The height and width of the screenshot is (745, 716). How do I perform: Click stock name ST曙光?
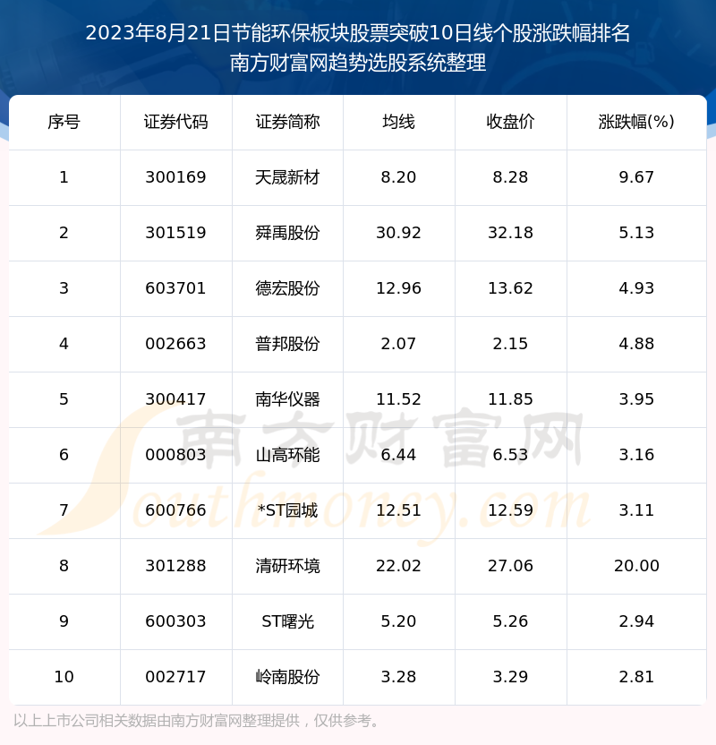[287, 622]
